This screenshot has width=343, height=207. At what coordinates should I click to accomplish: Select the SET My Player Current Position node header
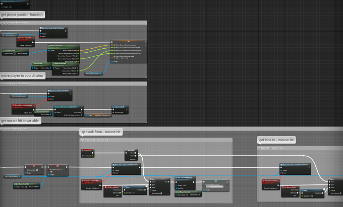(129, 41)
